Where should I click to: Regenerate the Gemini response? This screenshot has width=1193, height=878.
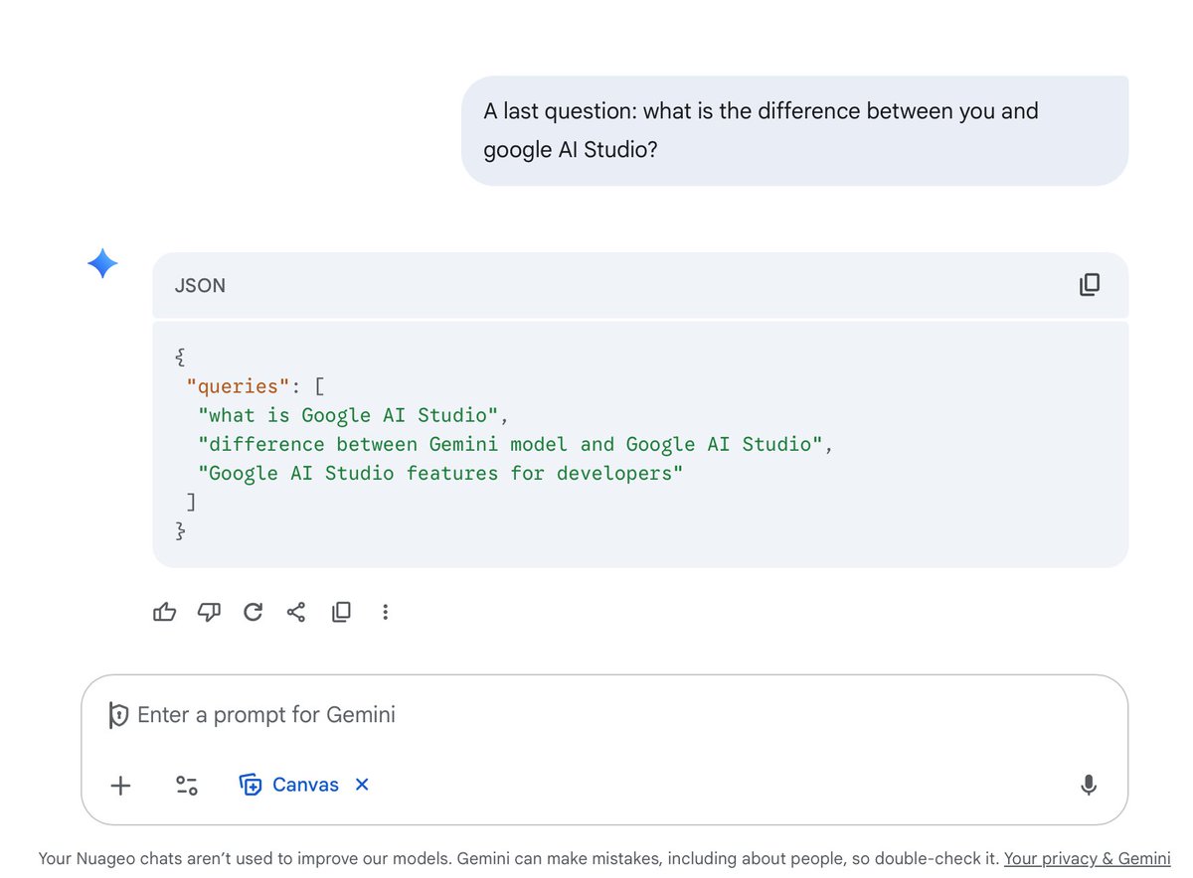(253, 612)
